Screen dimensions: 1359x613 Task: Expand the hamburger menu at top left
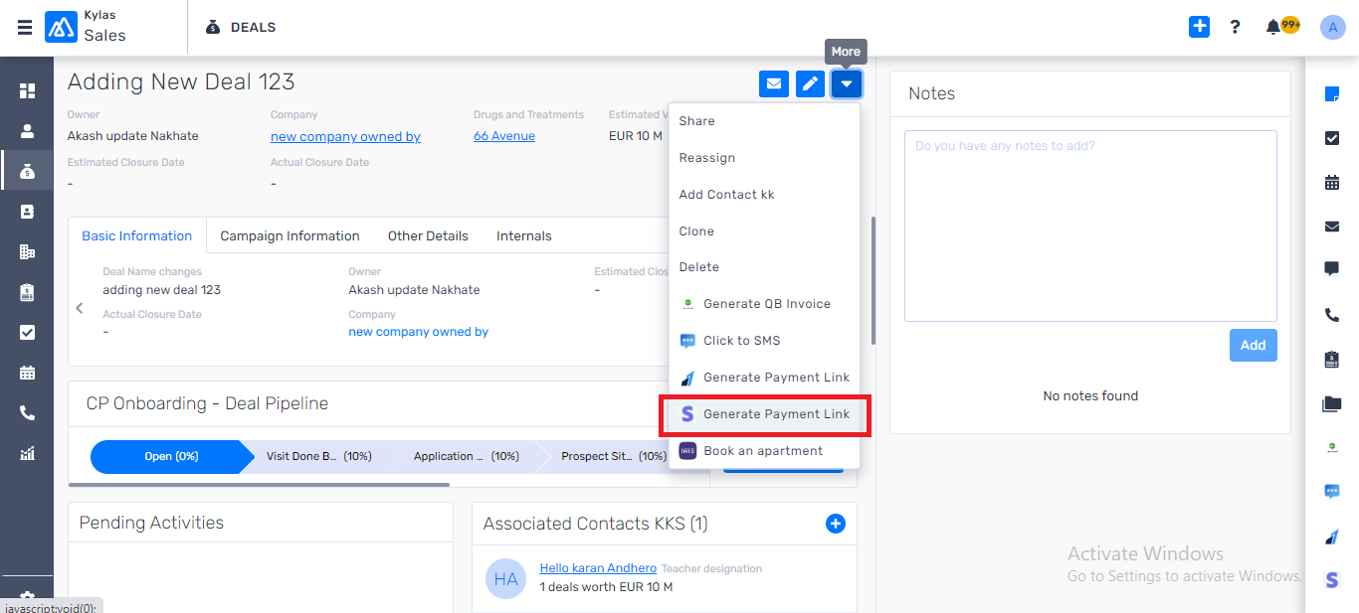25,27
